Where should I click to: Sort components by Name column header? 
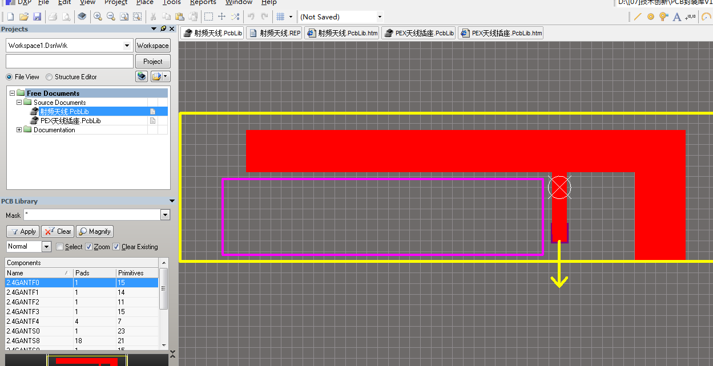38,273
